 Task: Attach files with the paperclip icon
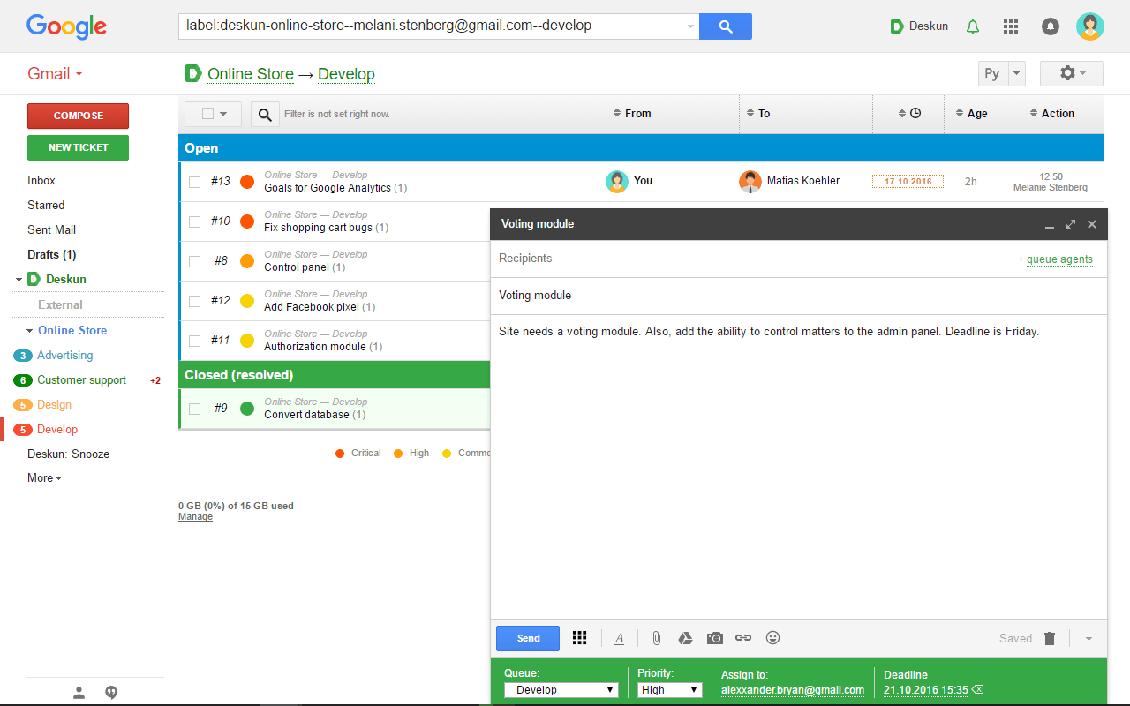656,638
